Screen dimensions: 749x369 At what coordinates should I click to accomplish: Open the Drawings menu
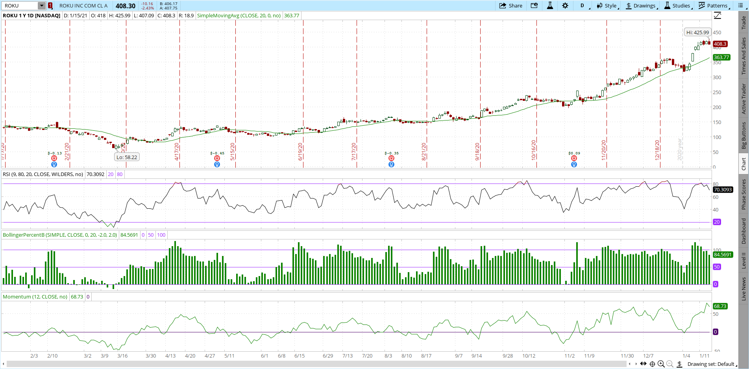pyautogui.click(x=641, y=6)
